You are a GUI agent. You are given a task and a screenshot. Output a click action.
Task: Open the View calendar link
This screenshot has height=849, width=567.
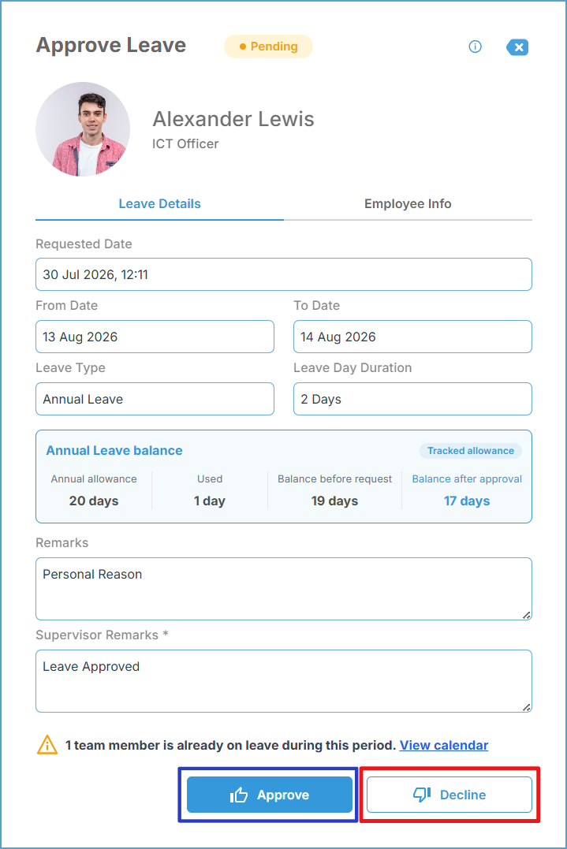[444, 745]
